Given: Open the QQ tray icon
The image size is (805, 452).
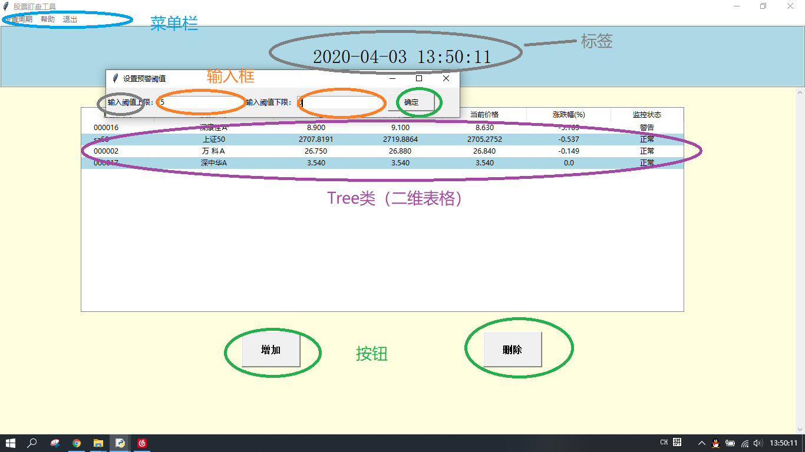Looking at the screenshot, I should (715, 443).
